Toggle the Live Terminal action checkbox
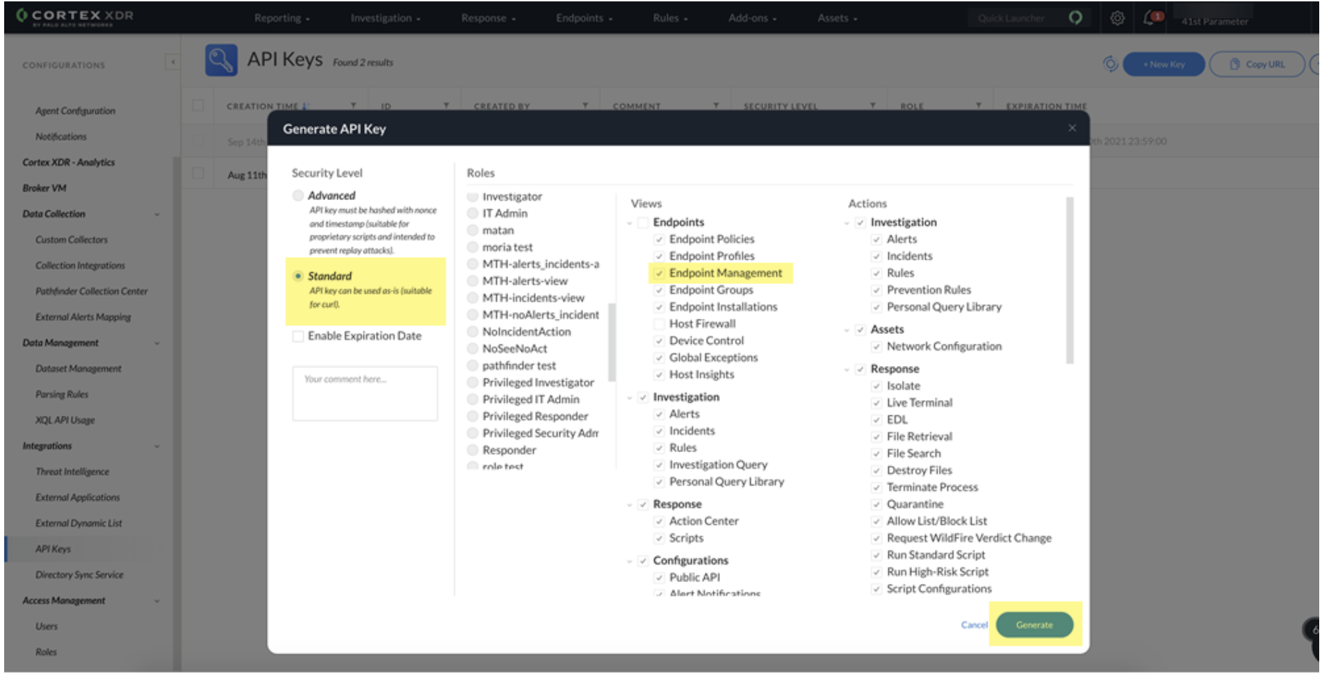The height and width of the screenshot is (675, 1322). point(876,403)
